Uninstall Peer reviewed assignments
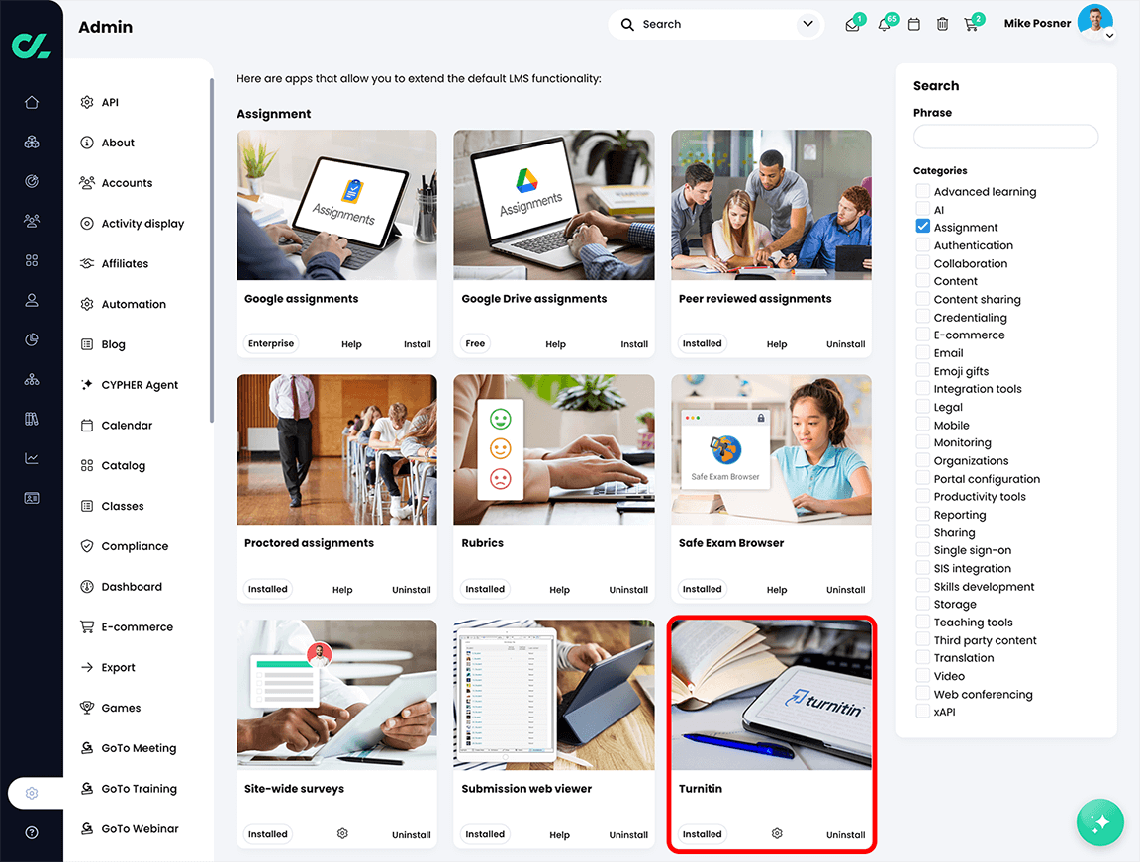This screenshot has height=862, width=1140. click(x=845, y=344)
